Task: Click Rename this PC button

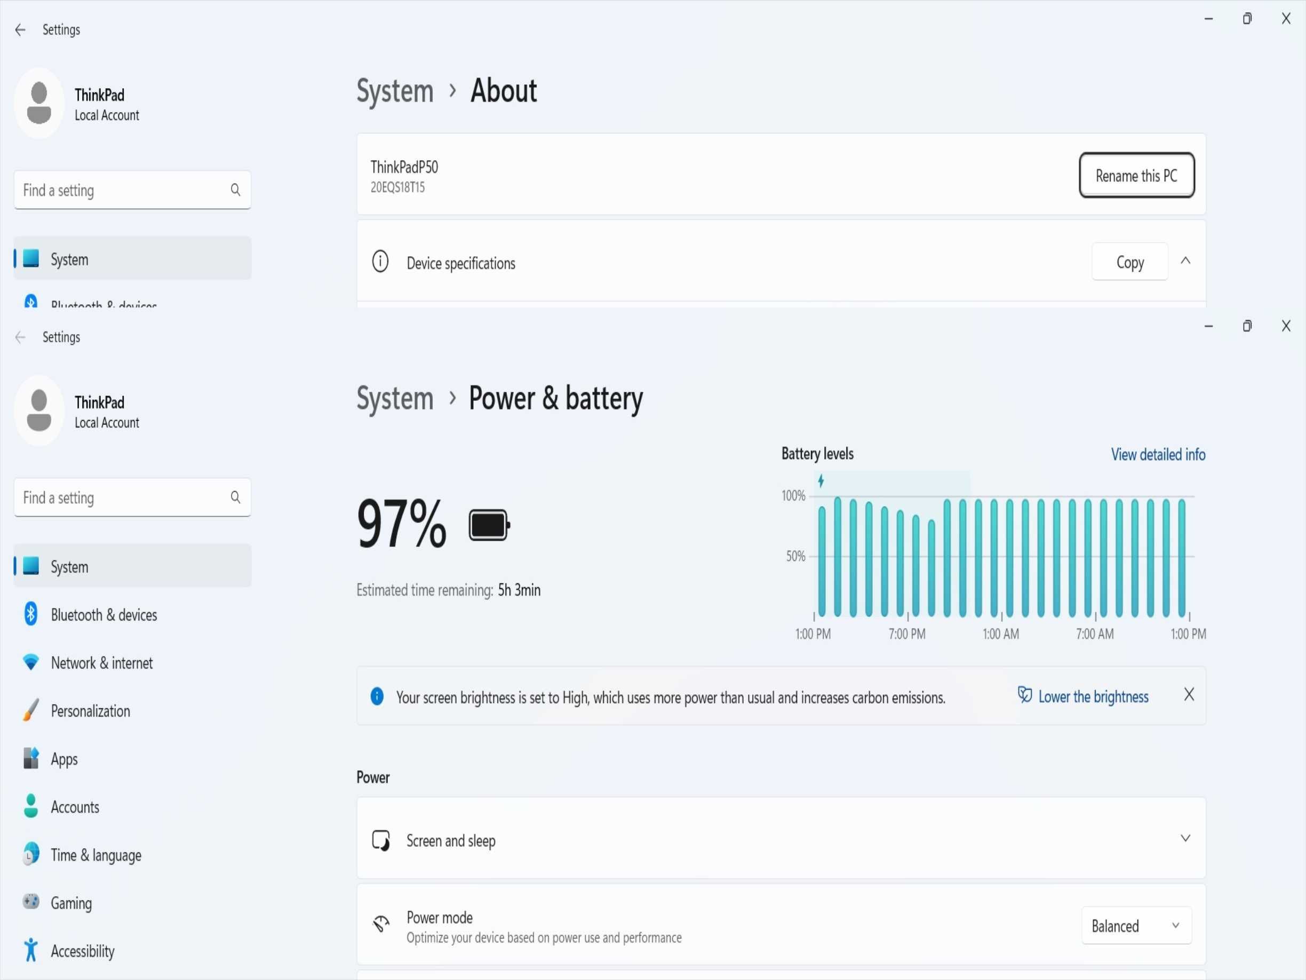Action: (1136, 176)
